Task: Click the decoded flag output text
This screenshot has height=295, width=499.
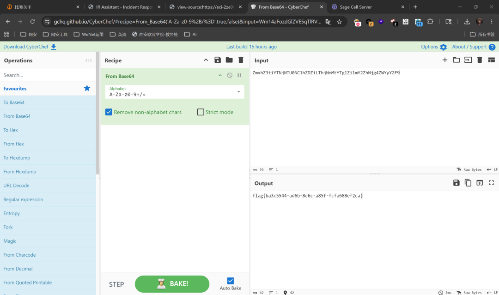Action: click(308, 195)
